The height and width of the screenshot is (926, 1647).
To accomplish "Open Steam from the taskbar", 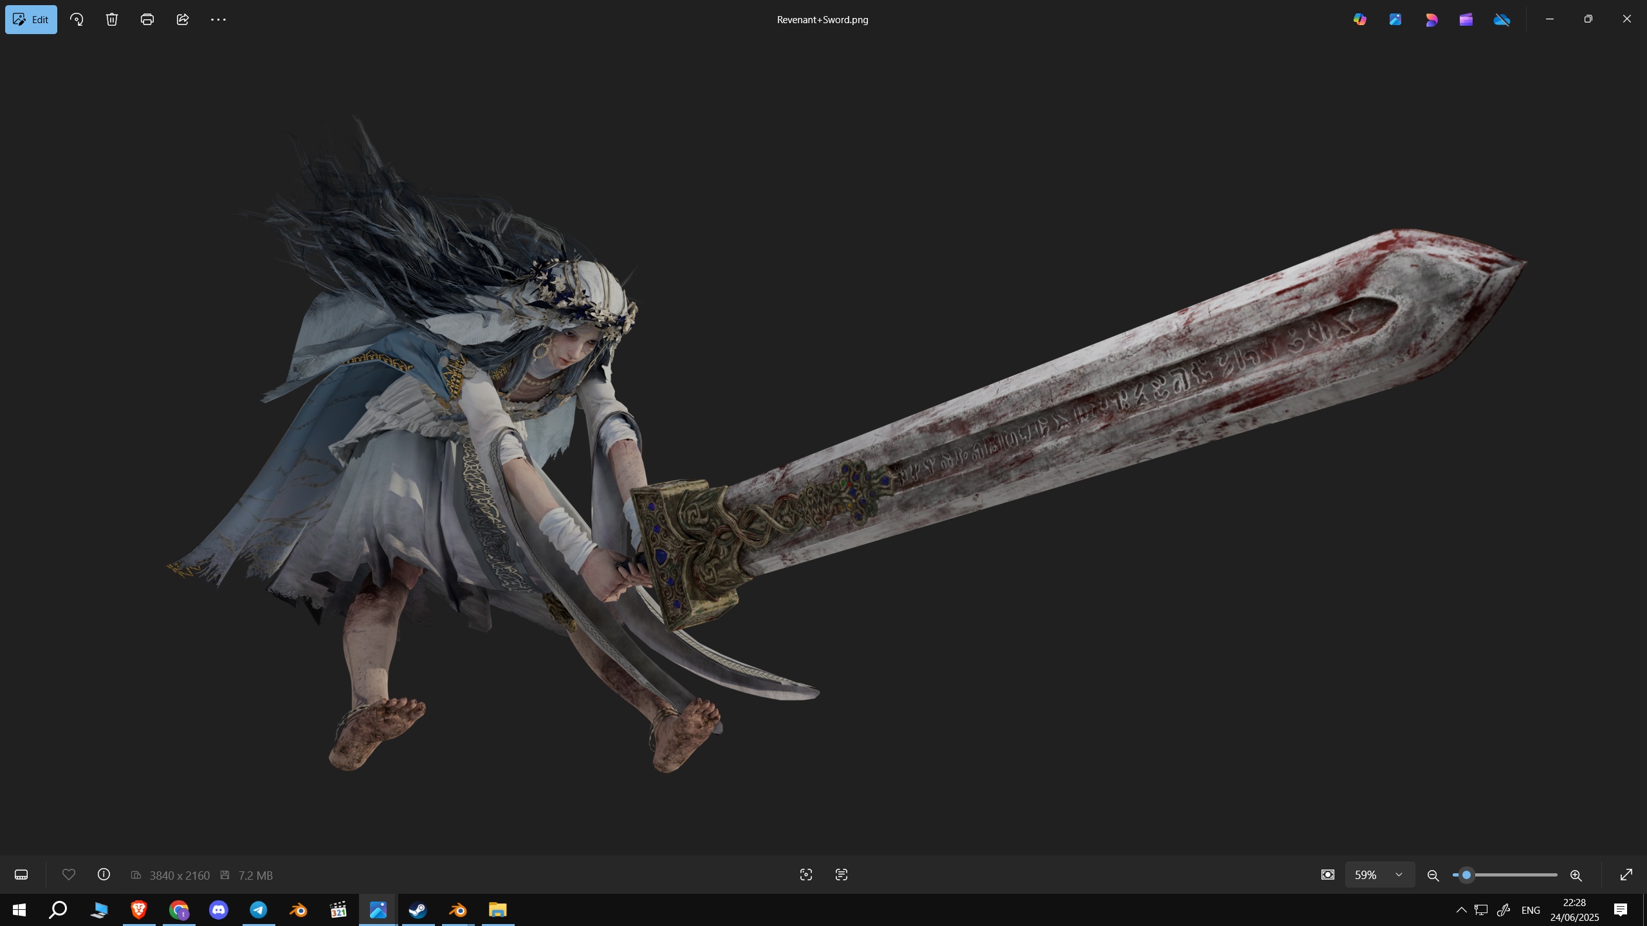I will coord(418,910).
